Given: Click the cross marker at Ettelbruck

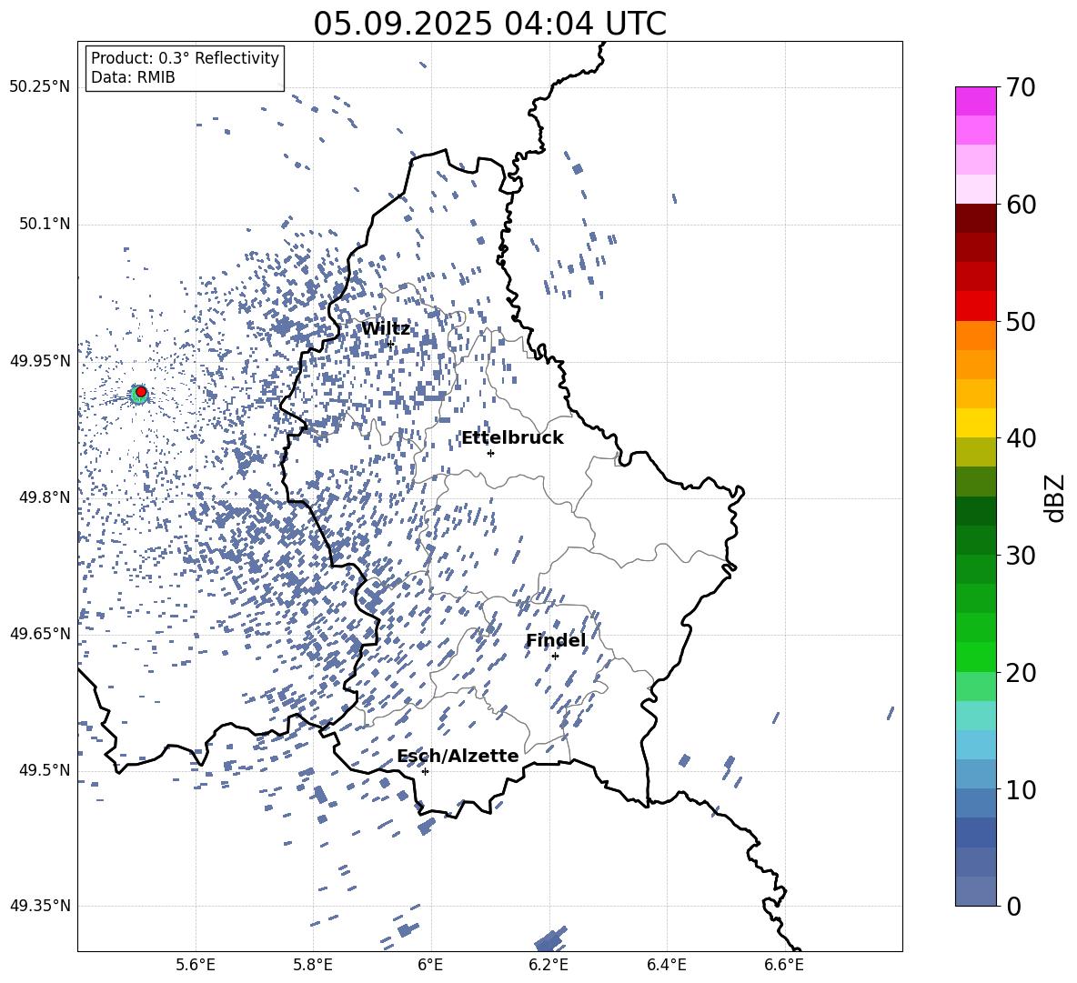Looking at the screenshot, I should [490, 453].
